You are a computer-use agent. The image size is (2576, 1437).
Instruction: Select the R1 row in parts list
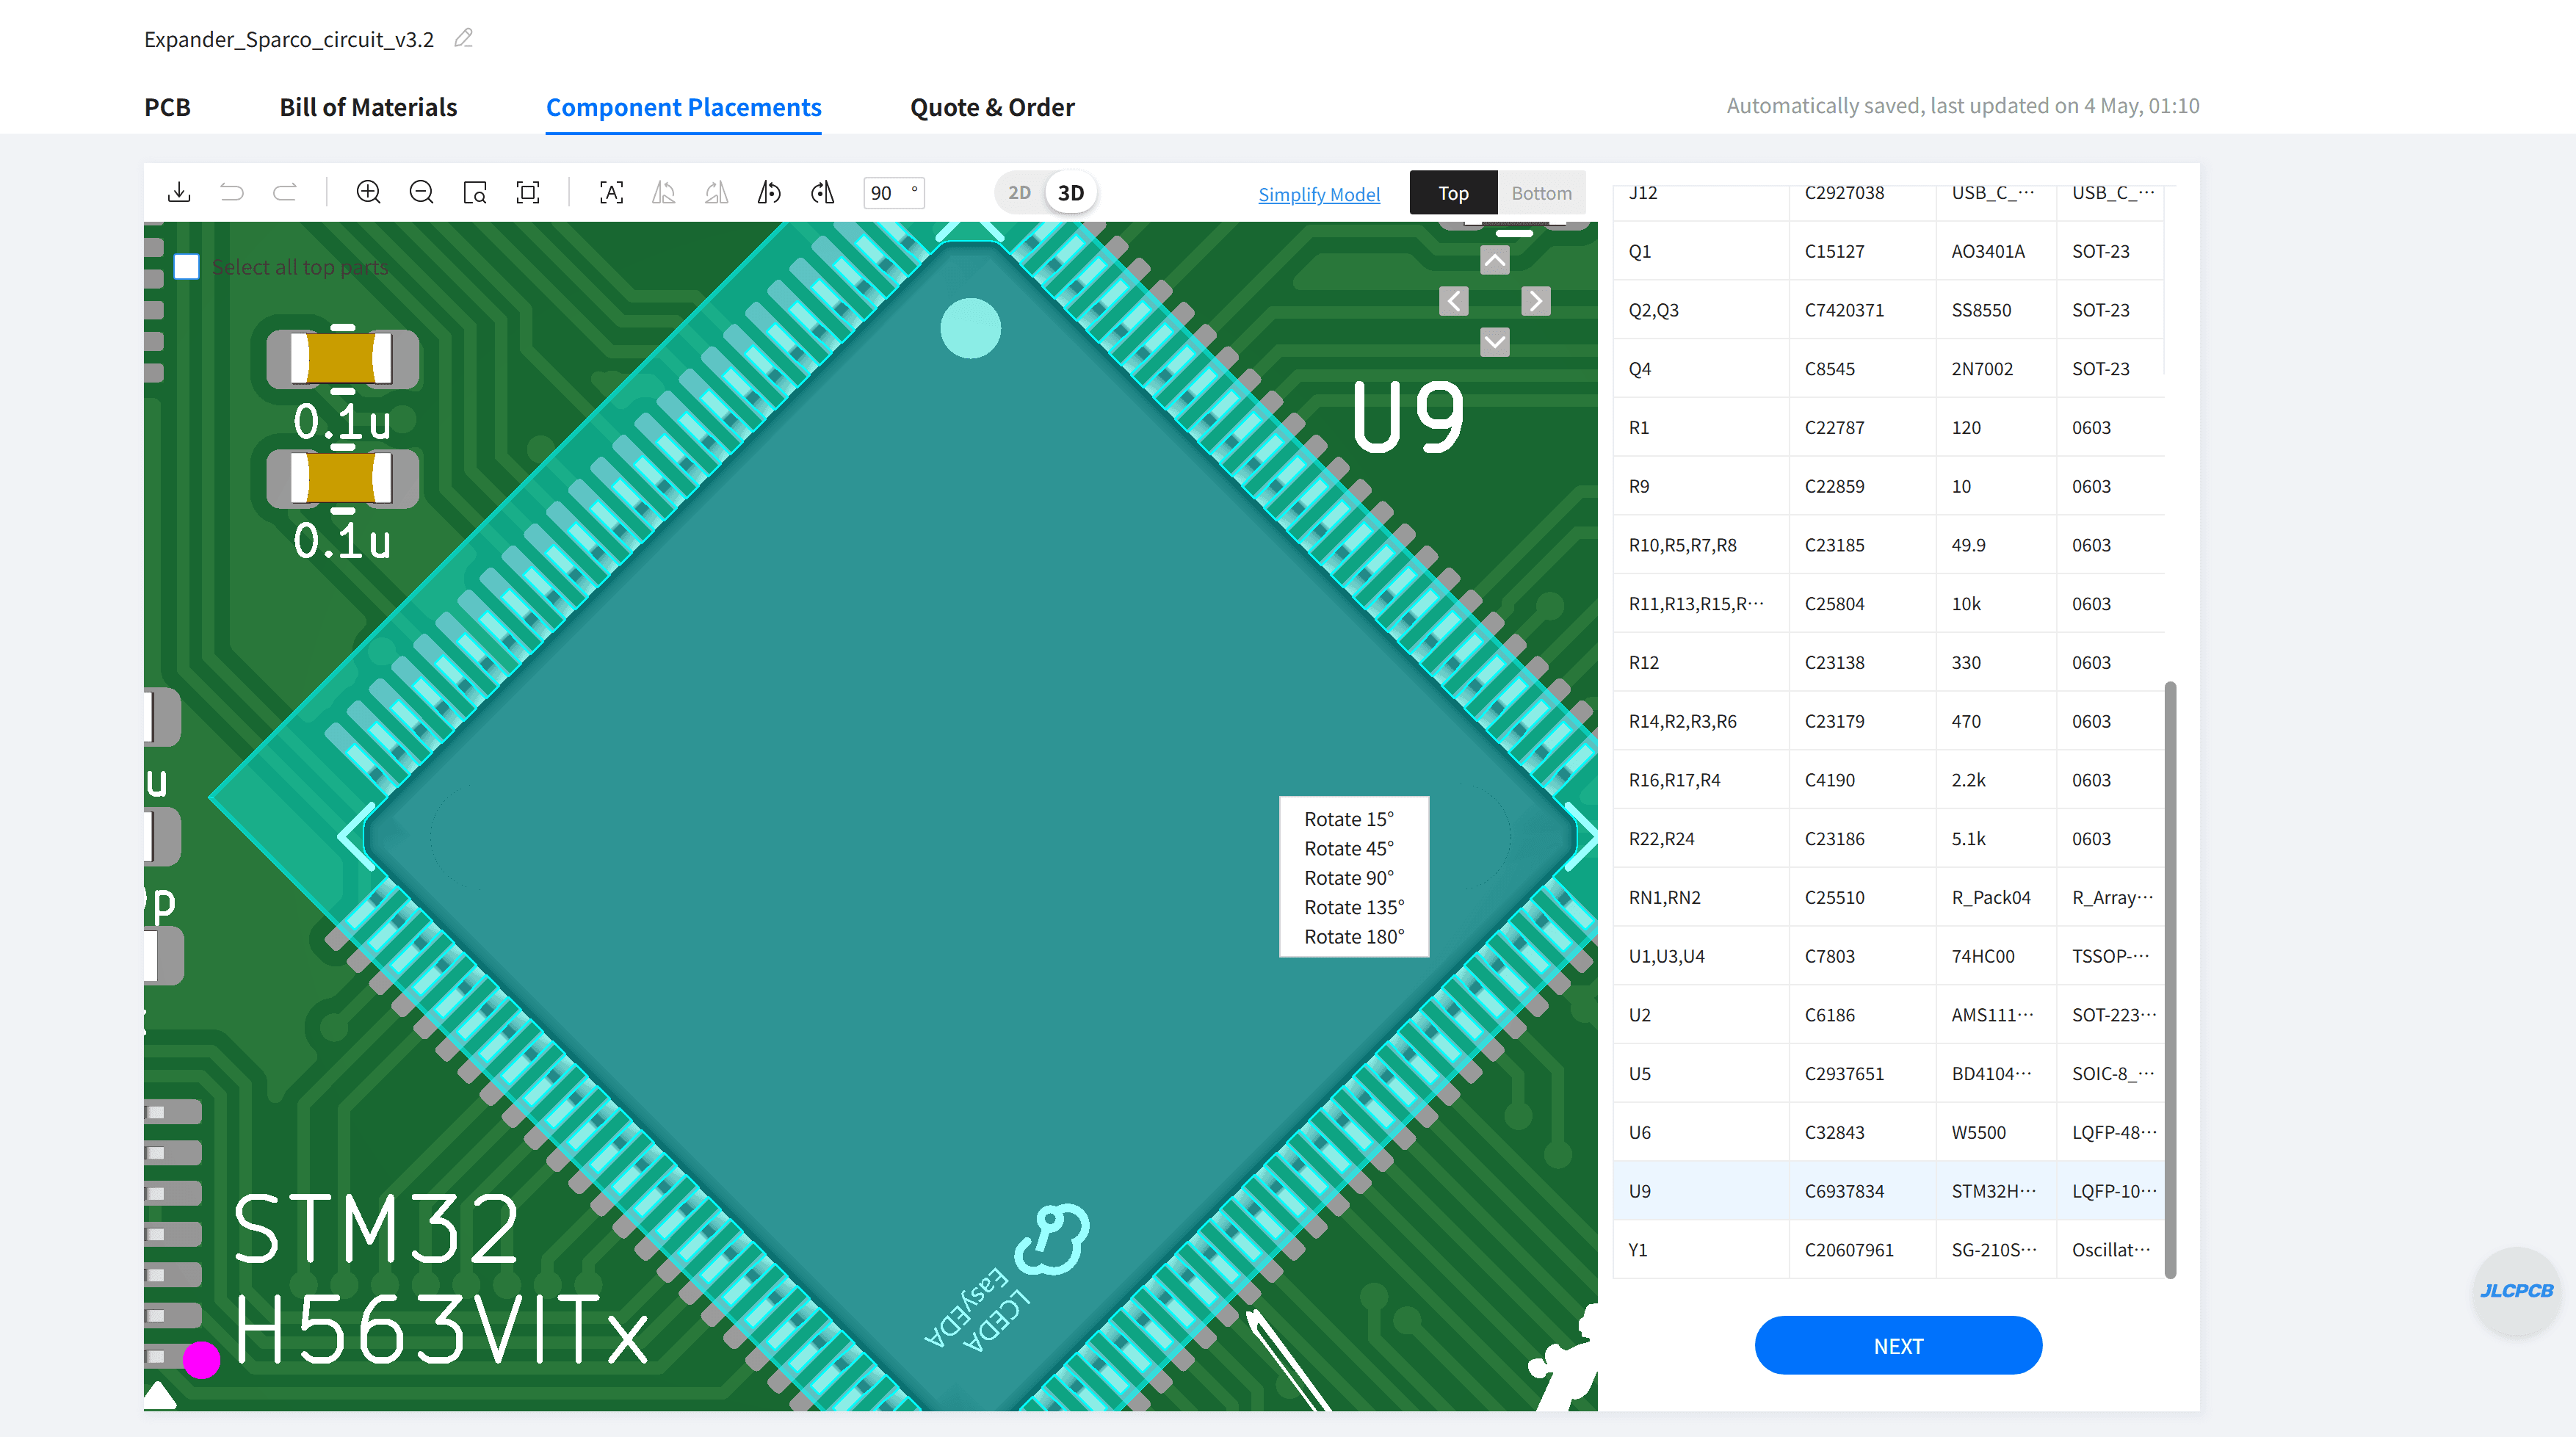pos(1888,427)
